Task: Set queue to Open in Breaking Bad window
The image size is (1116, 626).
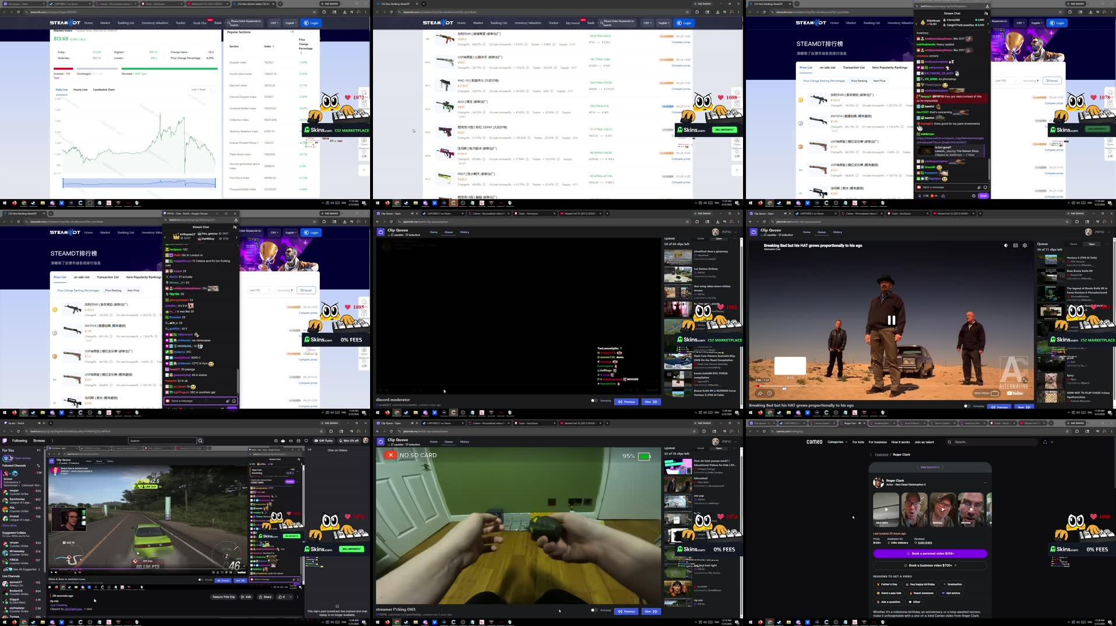Action: [1092, 244]
